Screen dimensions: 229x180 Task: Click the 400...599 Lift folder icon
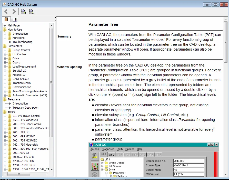click(10, 132)
